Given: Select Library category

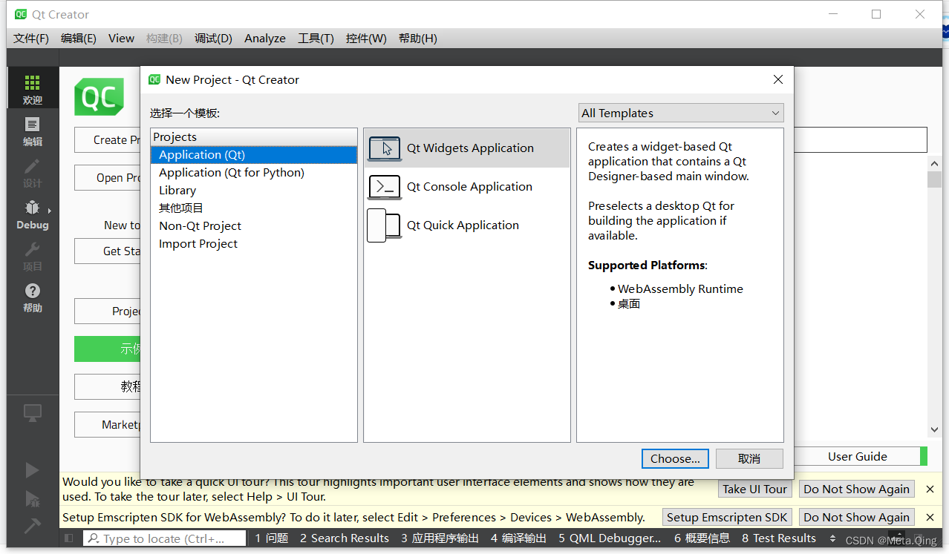Looking at the screenshot, I should tap(254, 190).
